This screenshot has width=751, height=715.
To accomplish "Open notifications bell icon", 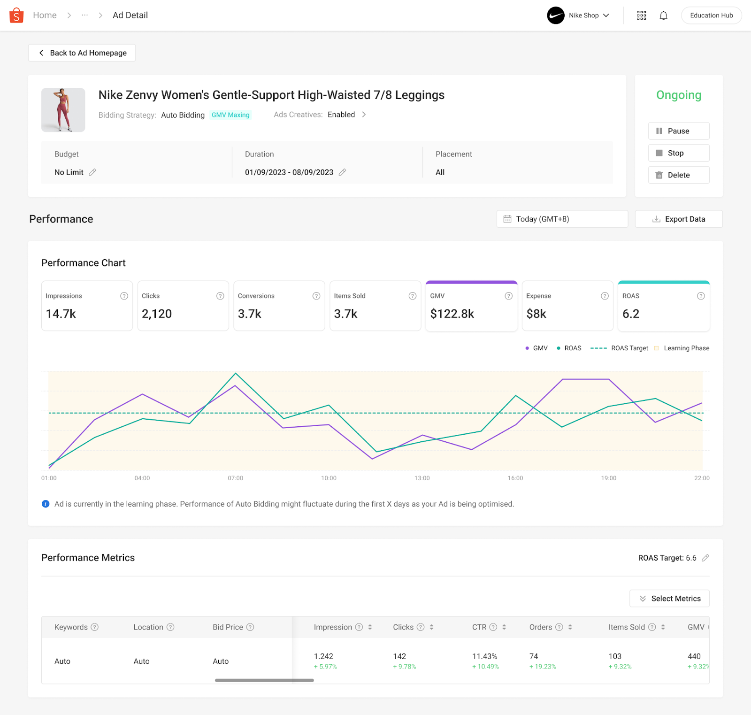I will tap(663, 15).
